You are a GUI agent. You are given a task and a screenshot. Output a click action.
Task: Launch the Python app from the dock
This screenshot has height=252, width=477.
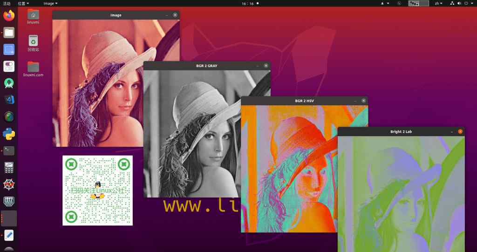9,134
